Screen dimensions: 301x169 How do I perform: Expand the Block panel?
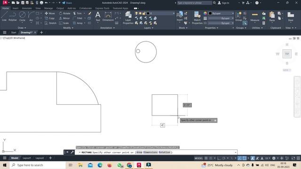tap(183, 28)
